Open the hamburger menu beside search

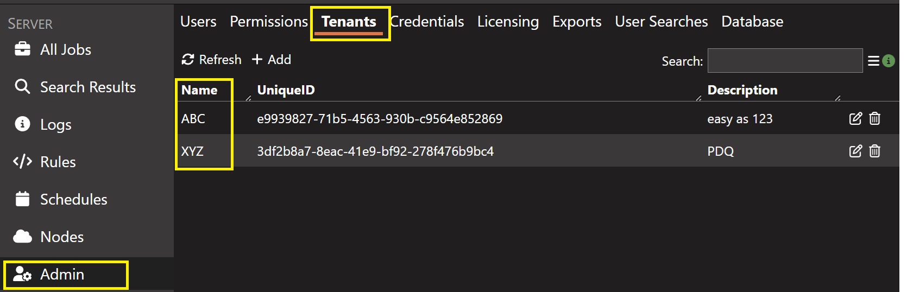click(x=873, y=61)
